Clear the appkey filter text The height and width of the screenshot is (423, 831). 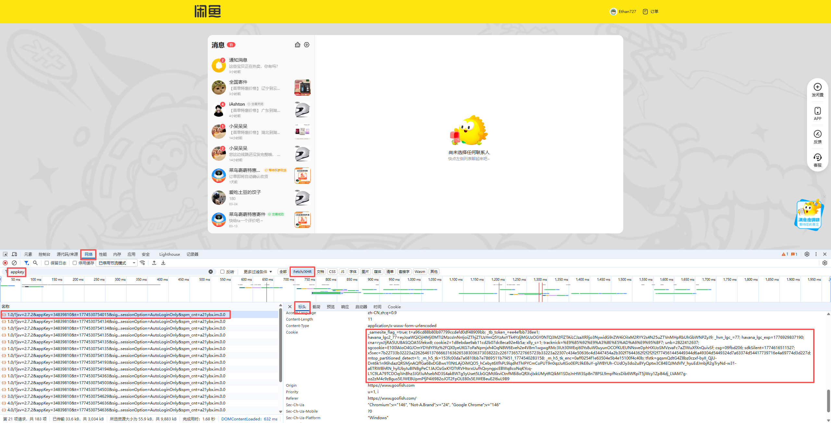[211, 272]
